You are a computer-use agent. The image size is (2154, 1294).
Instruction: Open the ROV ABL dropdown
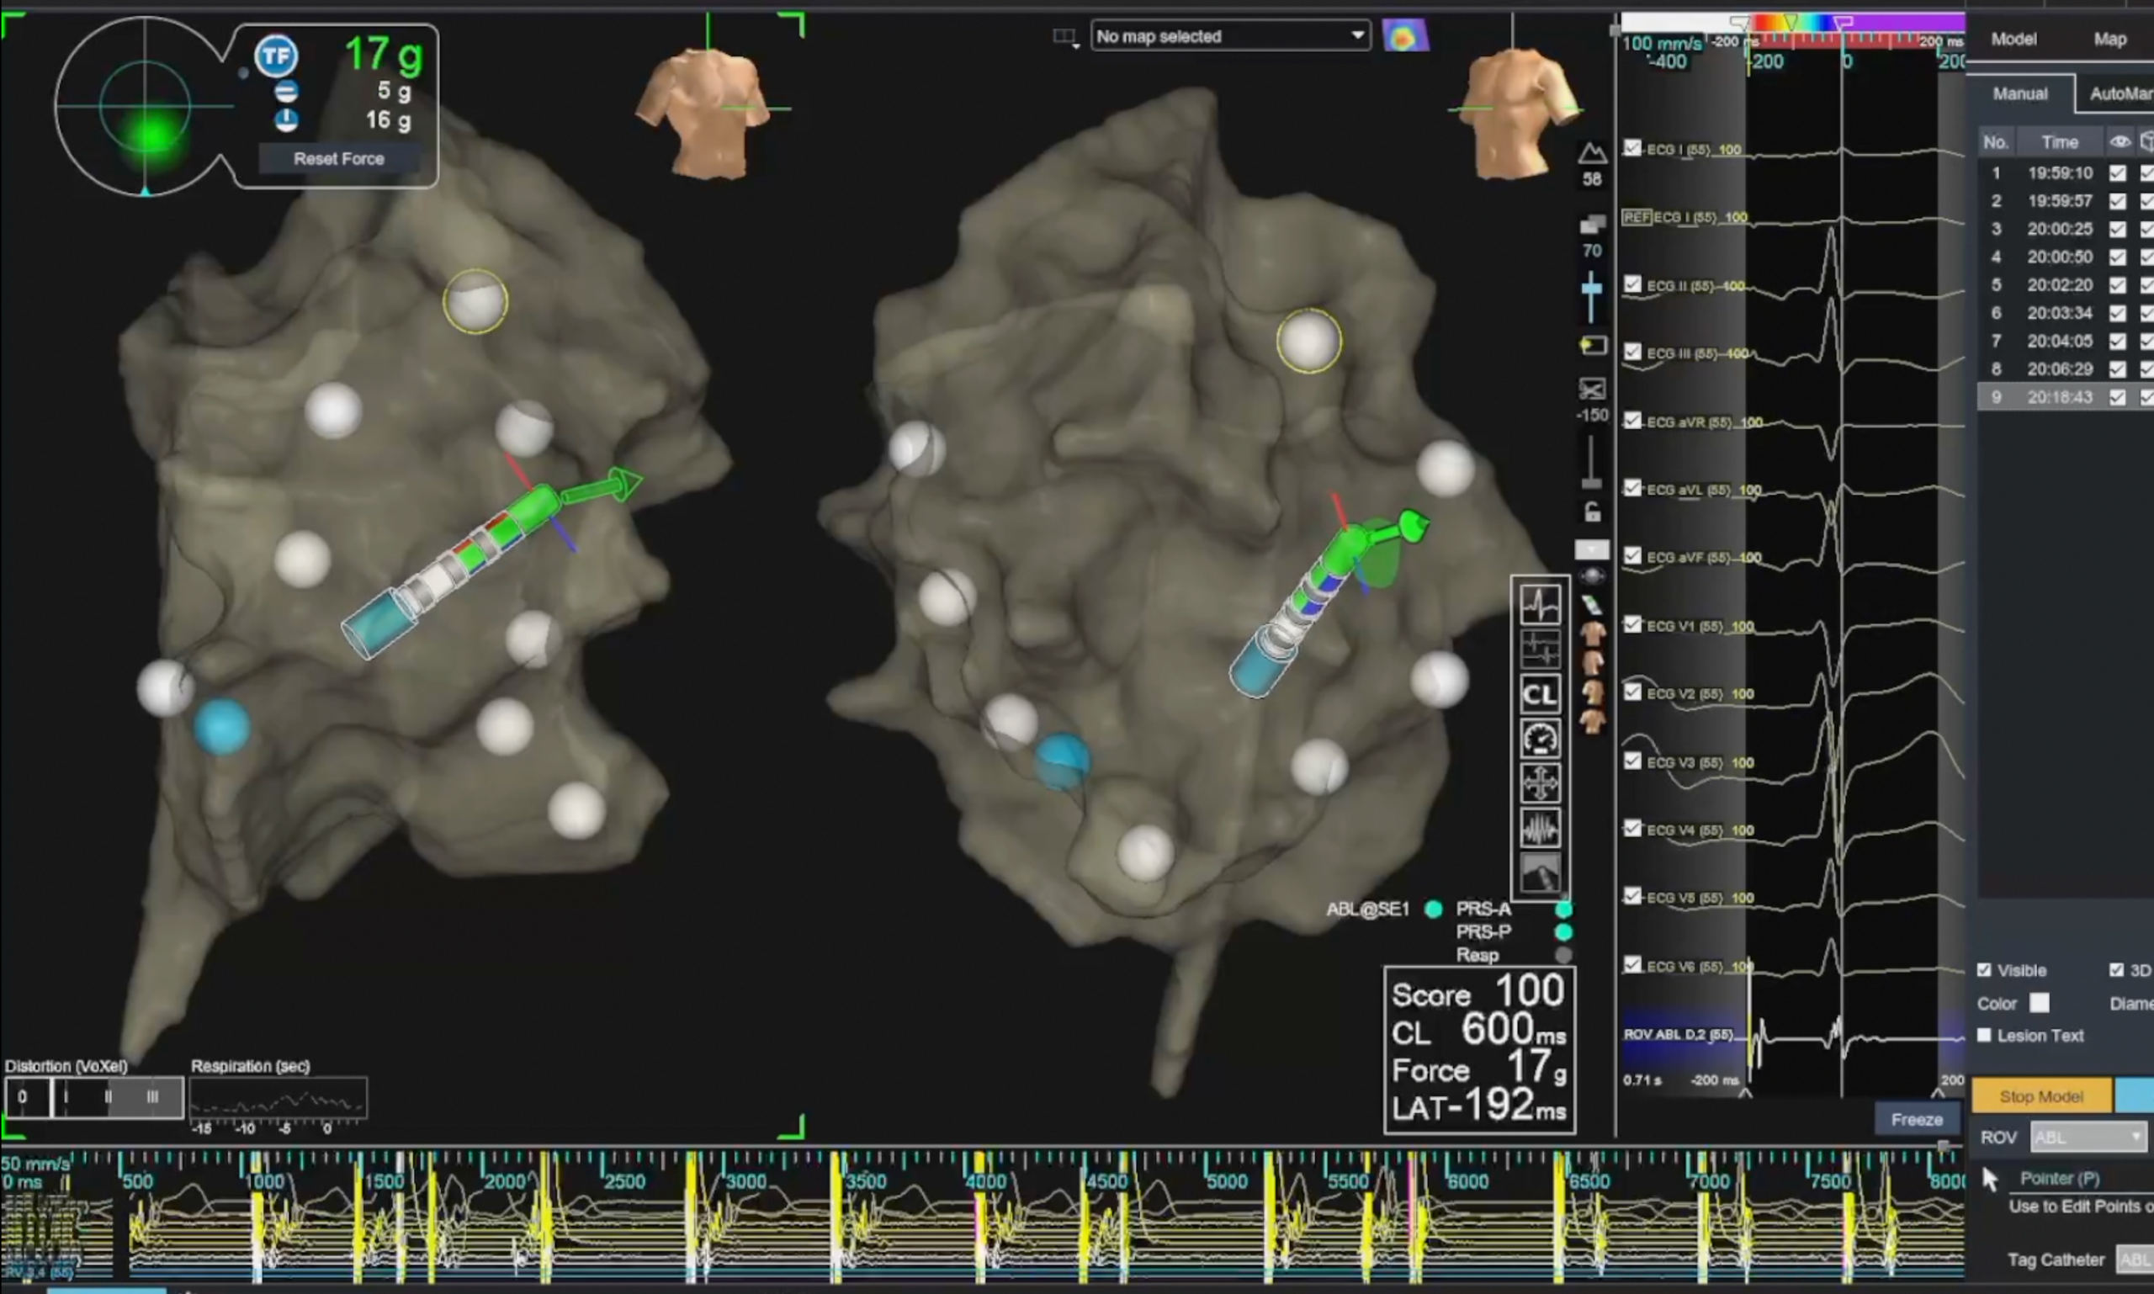(2088, 1137)
